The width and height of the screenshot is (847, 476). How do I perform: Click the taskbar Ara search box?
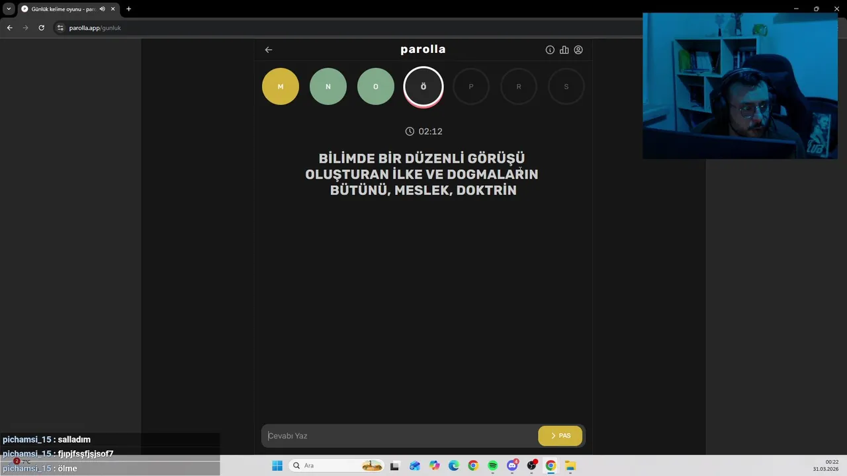coord(337,465)
